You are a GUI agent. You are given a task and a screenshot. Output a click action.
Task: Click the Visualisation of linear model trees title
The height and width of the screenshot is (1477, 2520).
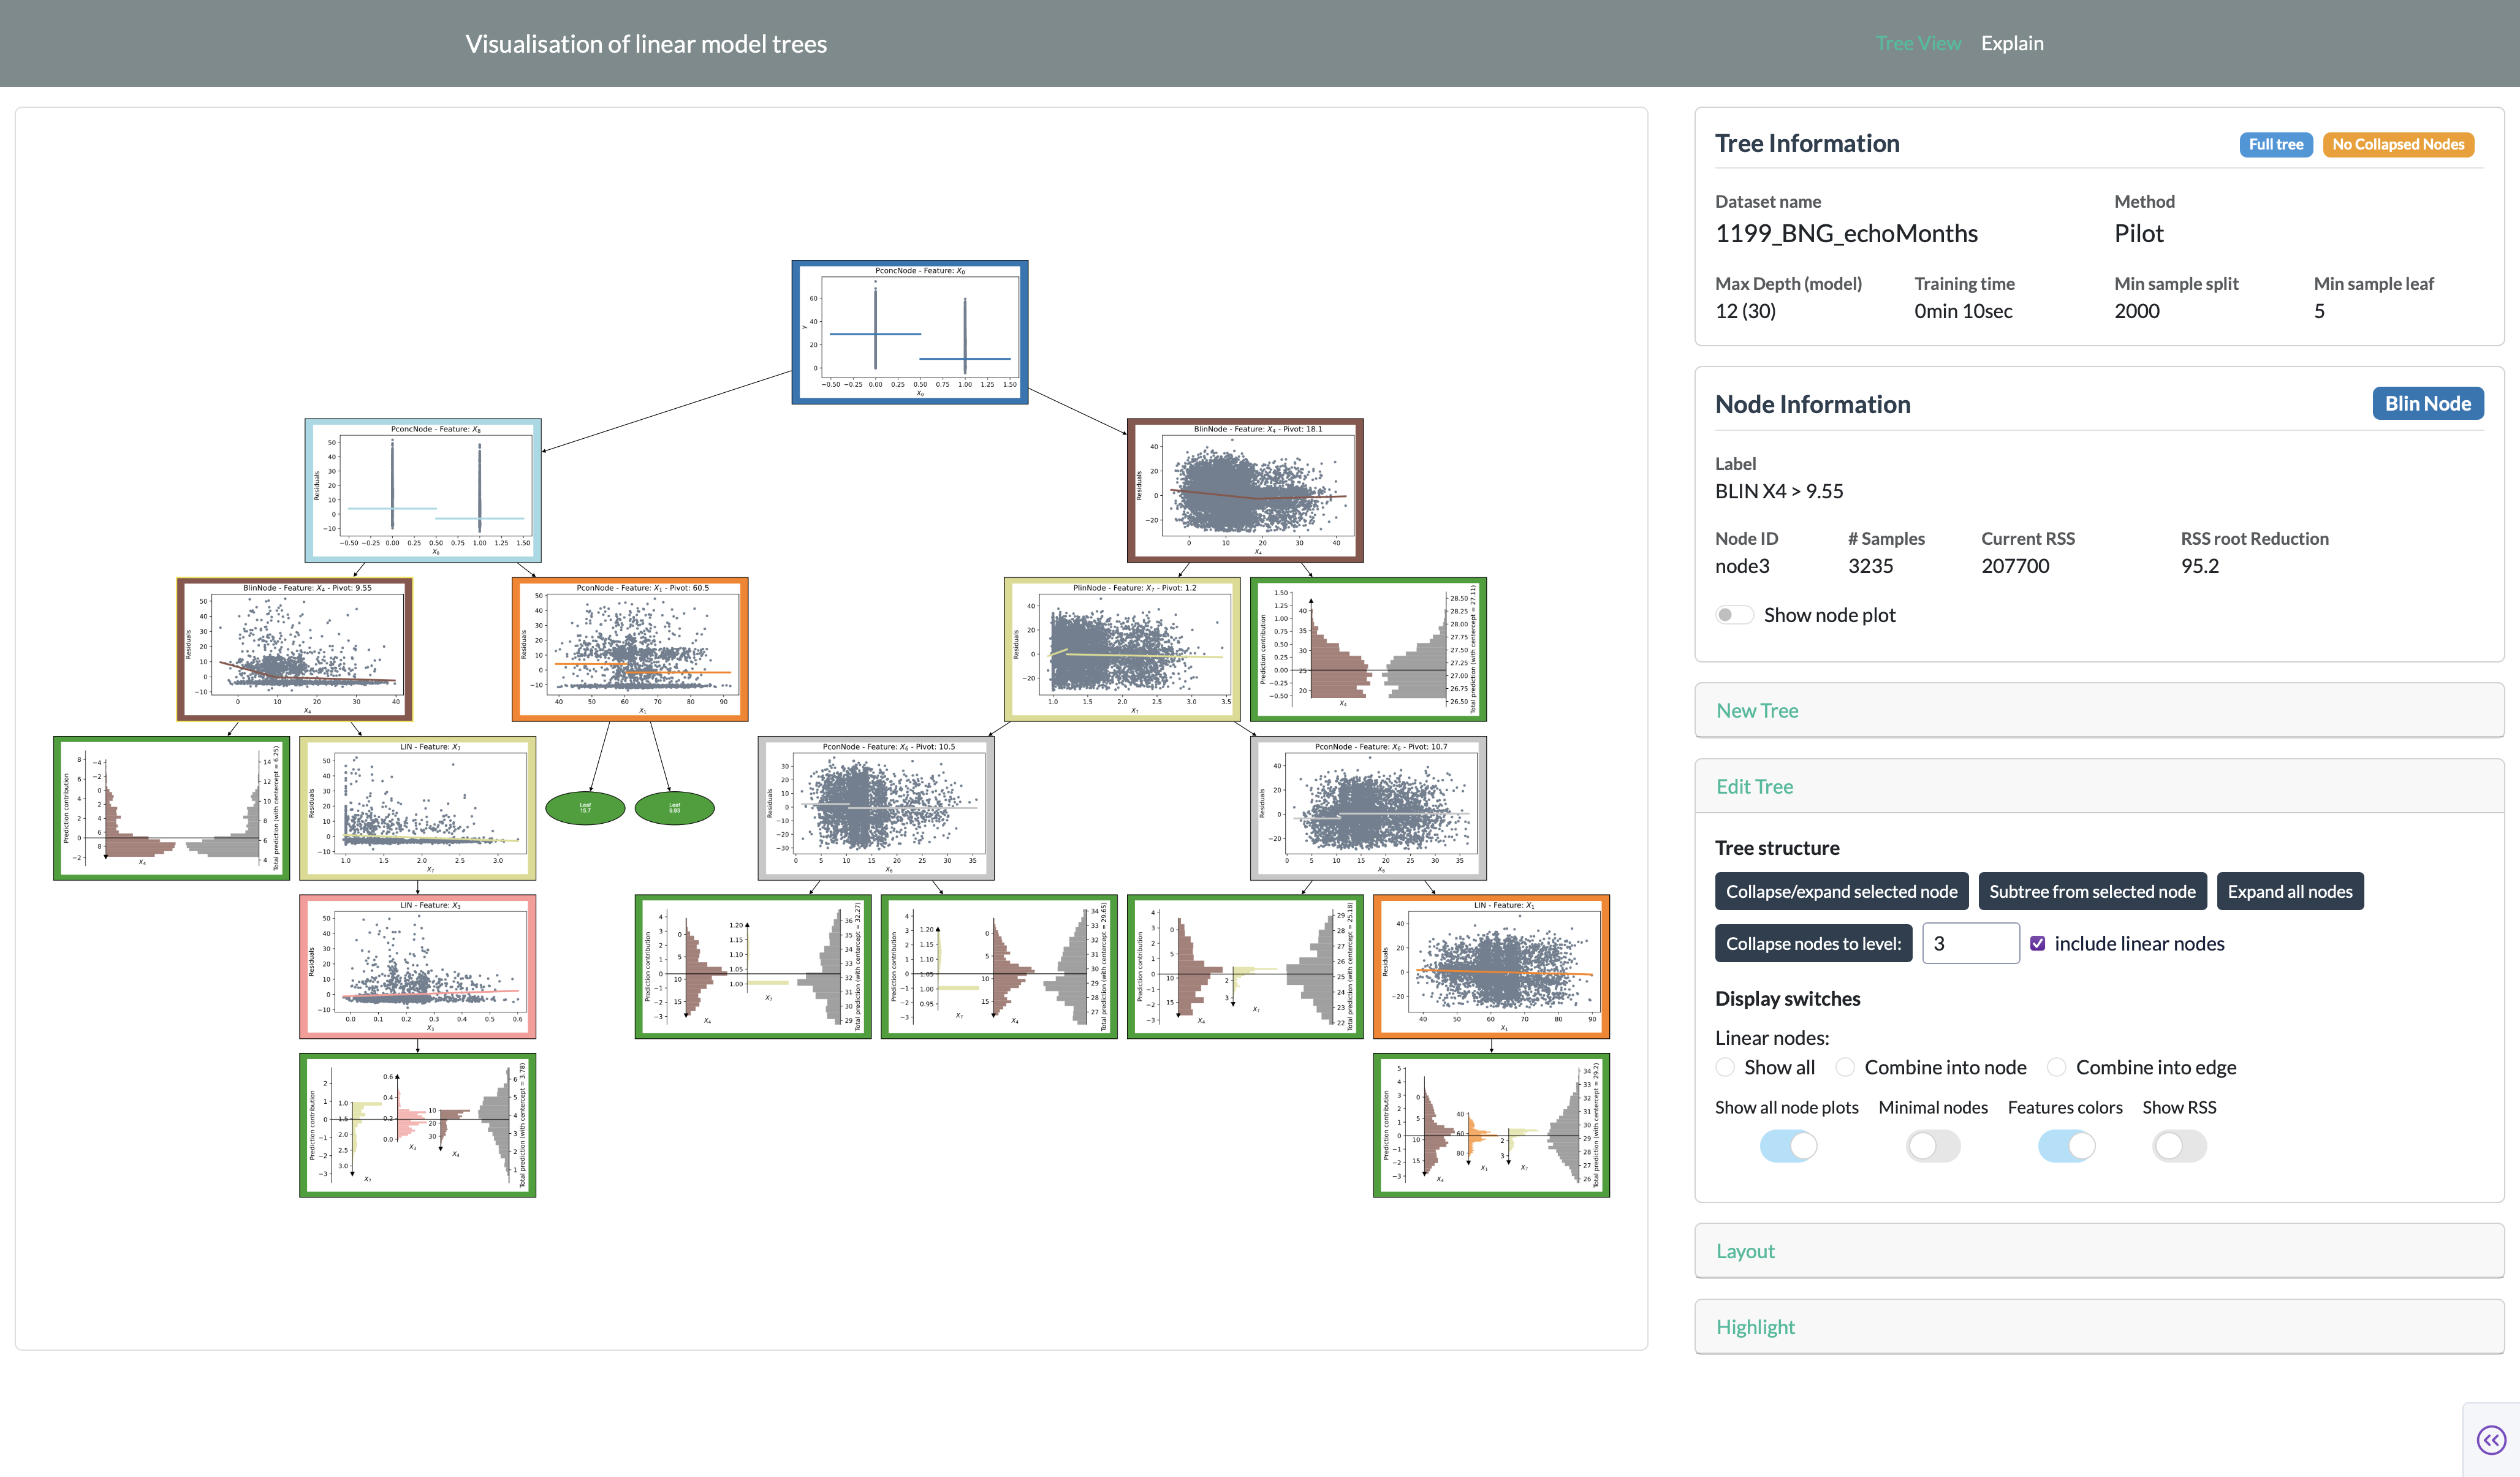click(646, 44)
